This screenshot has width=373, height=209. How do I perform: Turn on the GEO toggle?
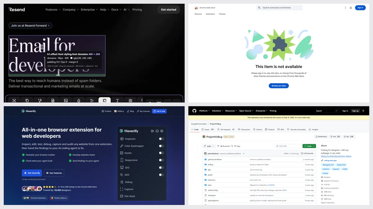161,175
